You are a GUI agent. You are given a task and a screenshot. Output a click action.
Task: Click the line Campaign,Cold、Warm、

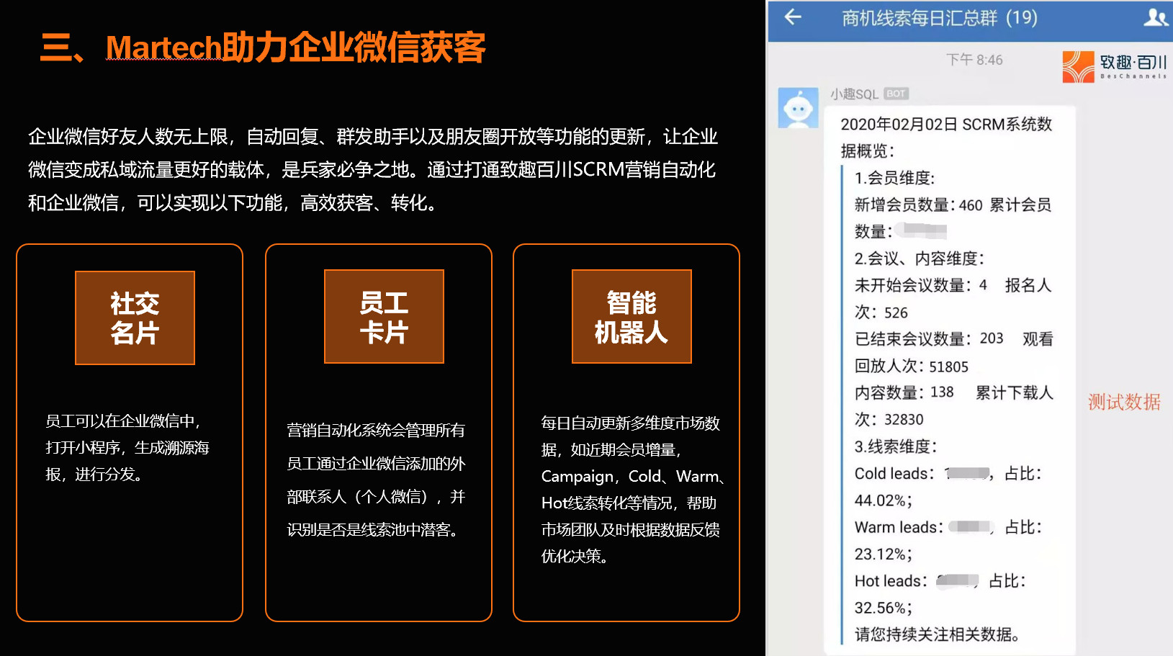tap(634, 477)
